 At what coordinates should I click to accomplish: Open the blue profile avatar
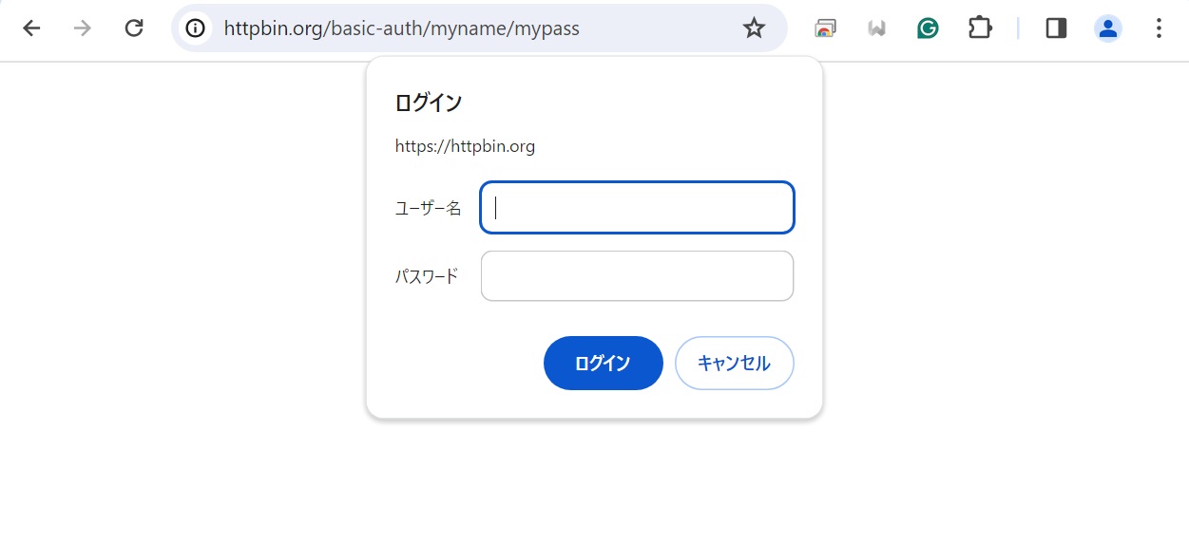[1107, 28]
